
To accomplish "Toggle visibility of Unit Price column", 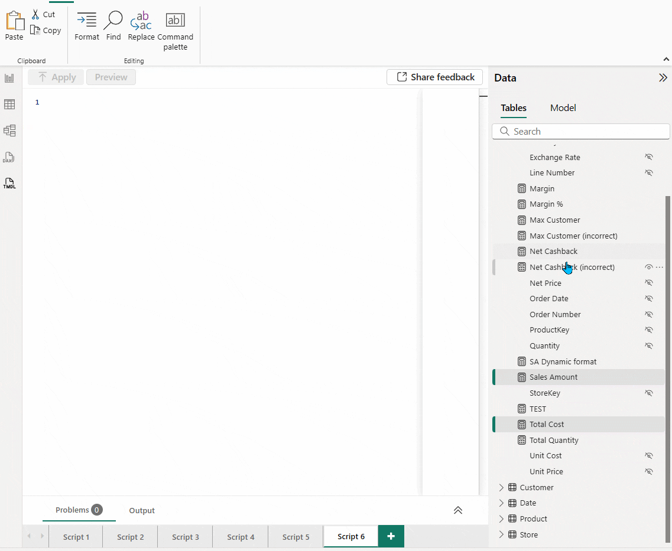I will [x=649, y=471].
